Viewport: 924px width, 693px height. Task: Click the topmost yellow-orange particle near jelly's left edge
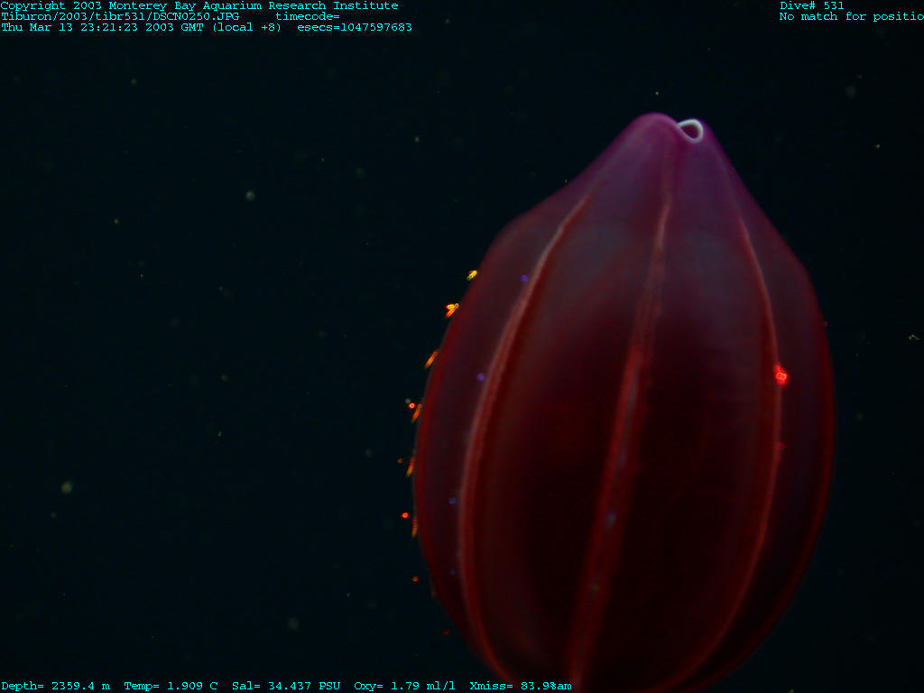[472, 274]
